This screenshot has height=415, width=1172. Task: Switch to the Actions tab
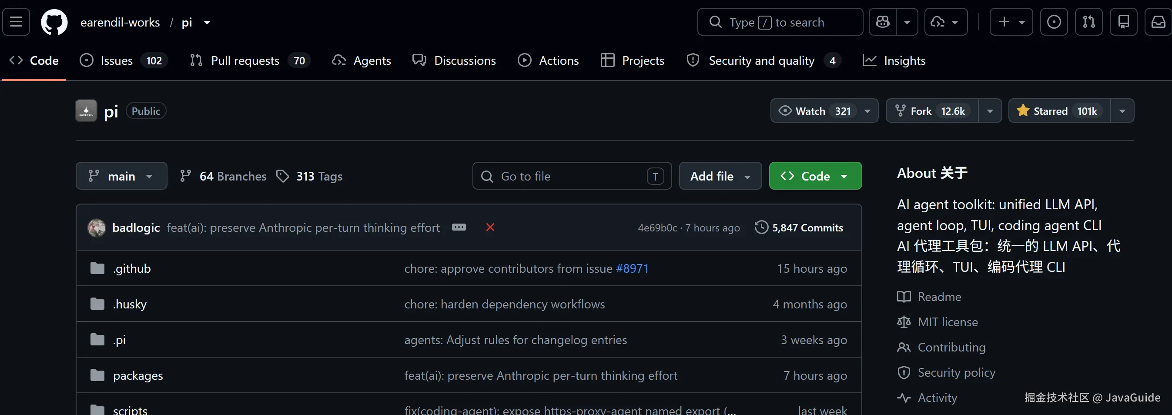548,60
